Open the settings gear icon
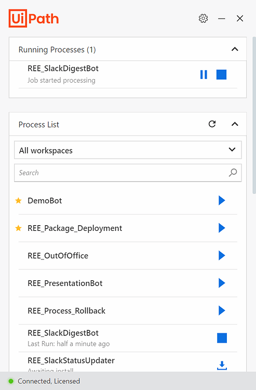This screenshot has height=390, width=256. pyautogui.click(x=203, y=18)
